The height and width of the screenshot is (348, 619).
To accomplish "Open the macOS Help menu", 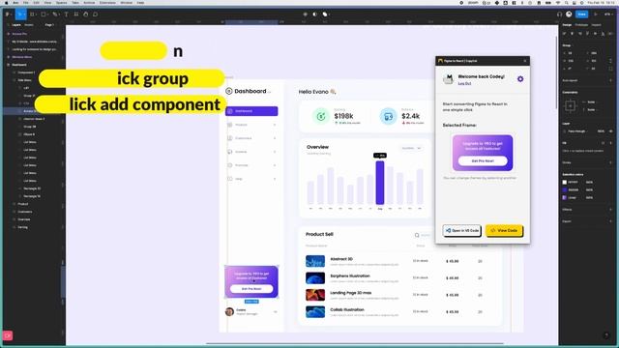I will coord(140,2).
